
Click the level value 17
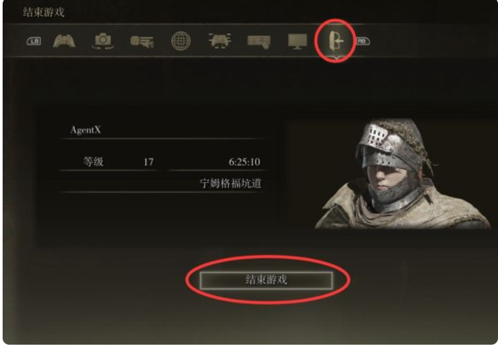click(x=149, y=162)
